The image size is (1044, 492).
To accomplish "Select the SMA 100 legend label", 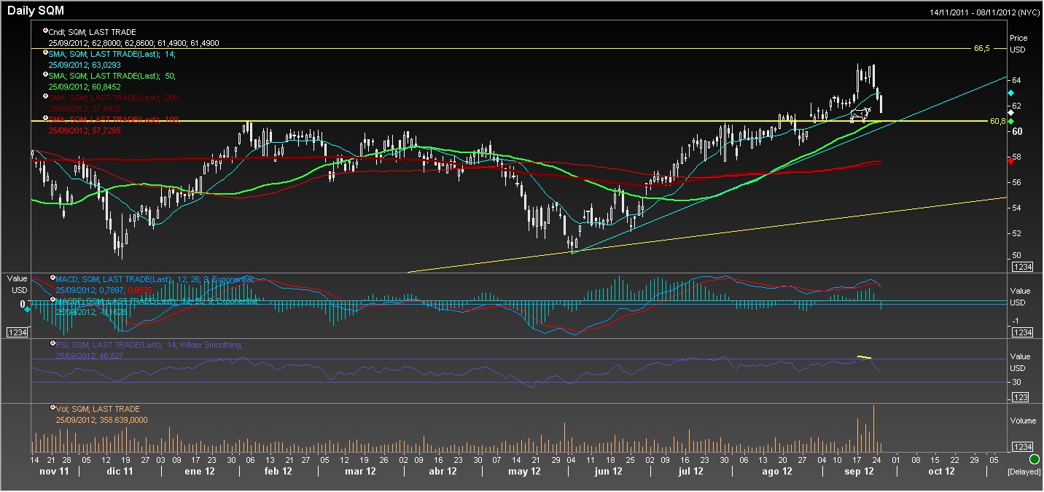I will tap(114, 120).
